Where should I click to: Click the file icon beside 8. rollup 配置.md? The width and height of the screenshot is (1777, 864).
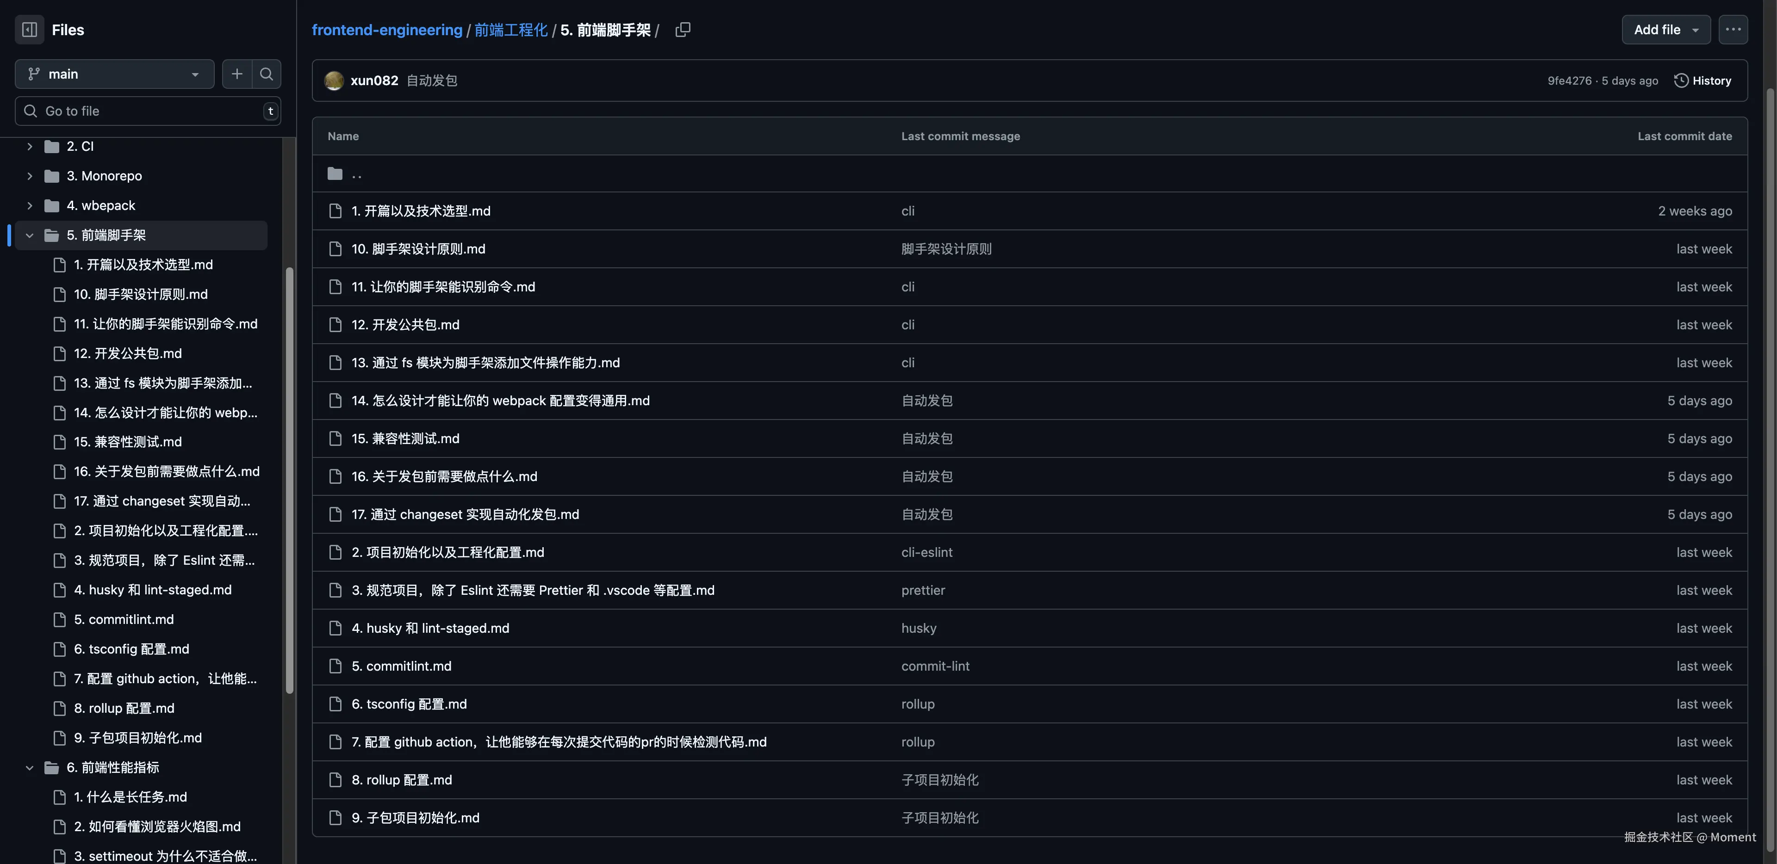click(x=335, y=780)
